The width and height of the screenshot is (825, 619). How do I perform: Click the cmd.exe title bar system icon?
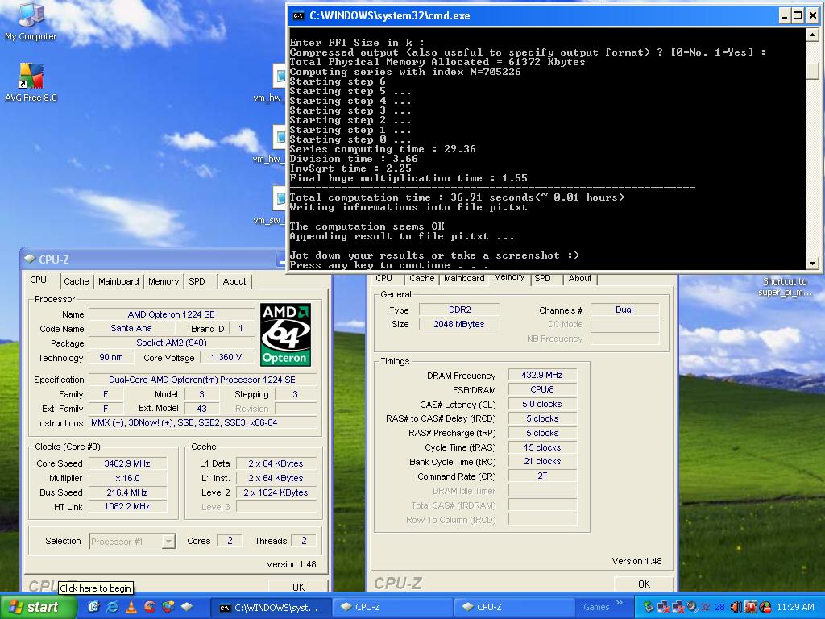298,15
